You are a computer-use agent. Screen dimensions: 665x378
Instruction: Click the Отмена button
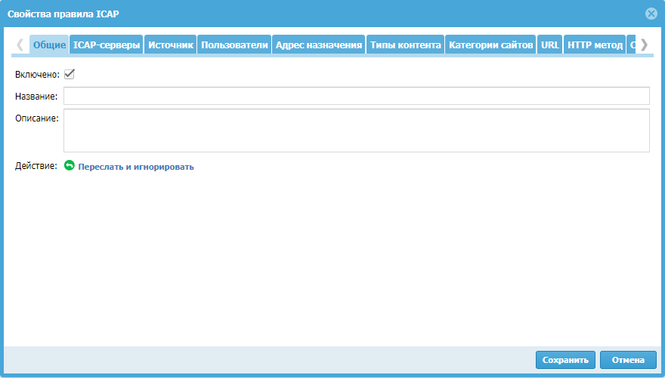coord(628,360)
